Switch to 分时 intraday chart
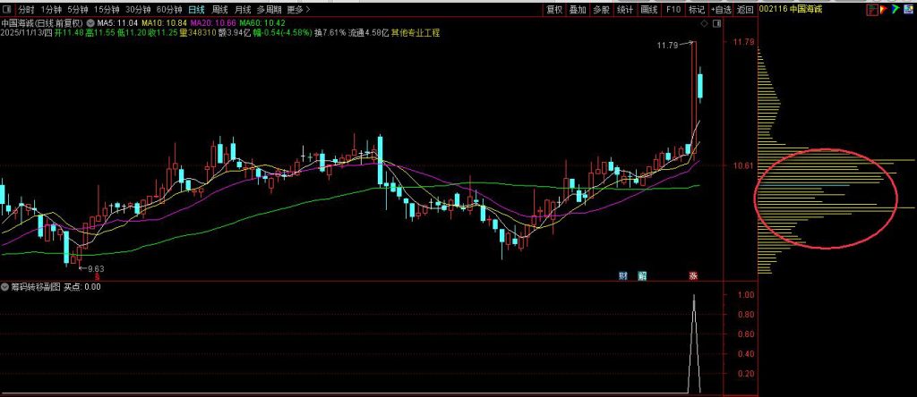Viewport: 917px width, 397px height. click(26, 9)
